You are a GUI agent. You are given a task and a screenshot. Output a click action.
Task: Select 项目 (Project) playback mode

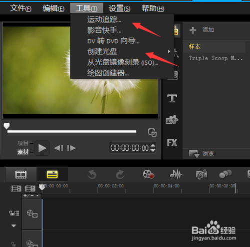[x=23, y=143]
